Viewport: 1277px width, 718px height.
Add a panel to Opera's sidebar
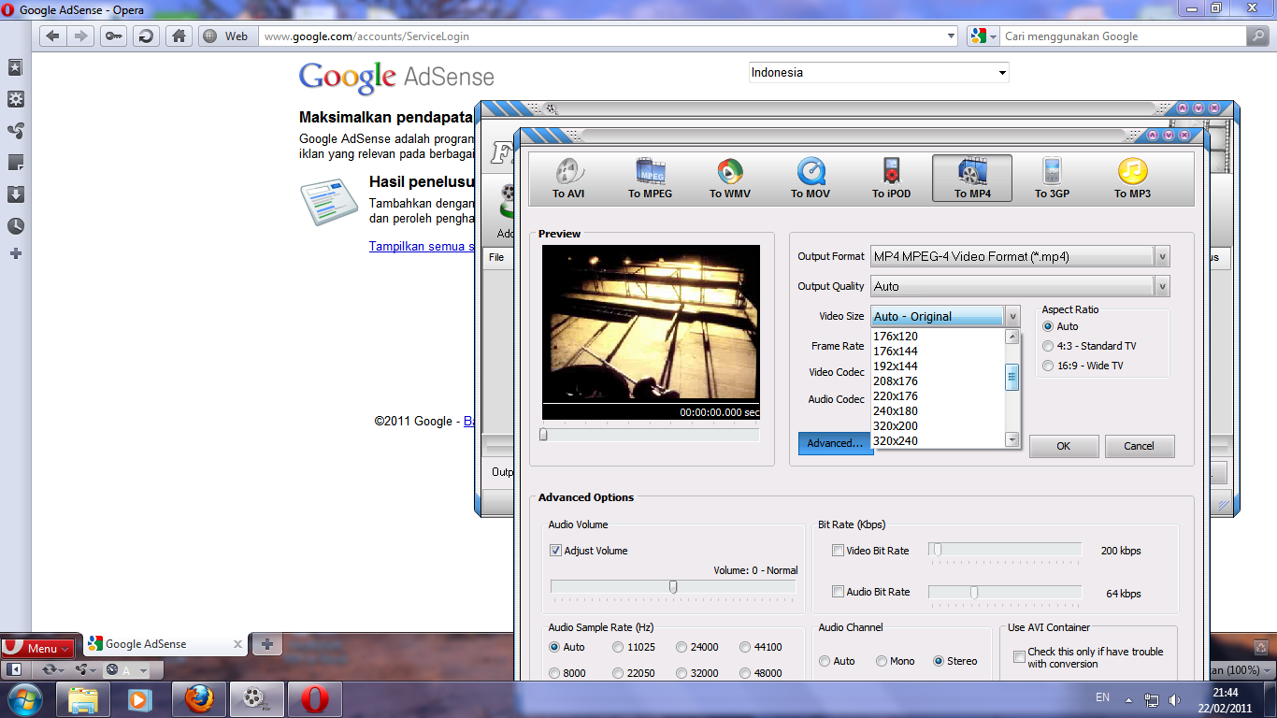(x=15, y=253)
